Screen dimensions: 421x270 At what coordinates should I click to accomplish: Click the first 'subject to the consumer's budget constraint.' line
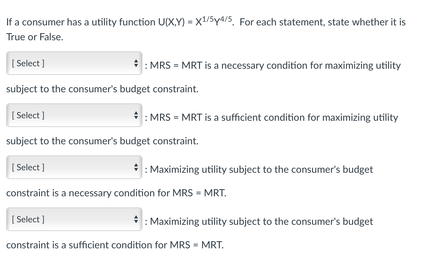[102, 89]
